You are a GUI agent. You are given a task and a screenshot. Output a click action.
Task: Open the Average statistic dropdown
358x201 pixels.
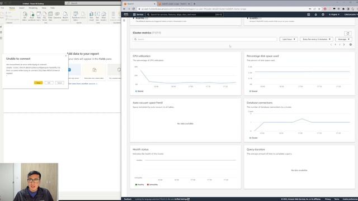343,39
